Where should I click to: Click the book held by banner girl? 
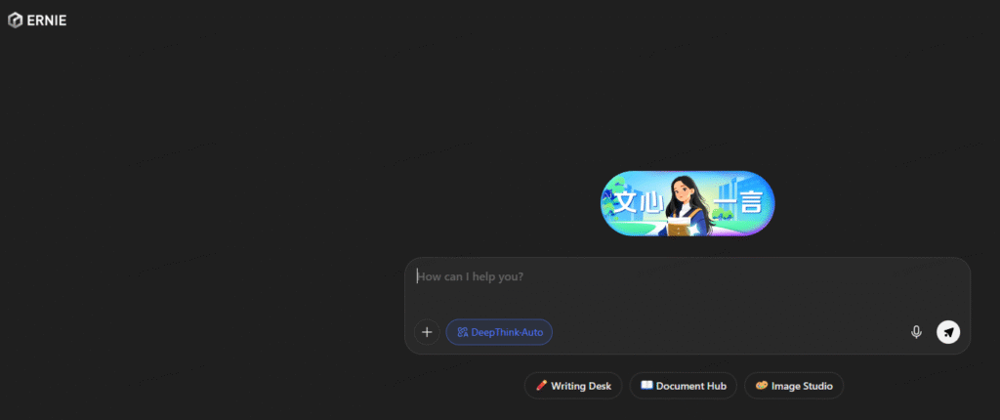681,227
